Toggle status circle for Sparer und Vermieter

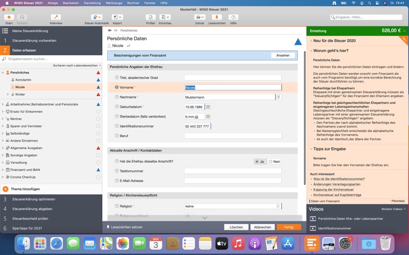point(98,126)
